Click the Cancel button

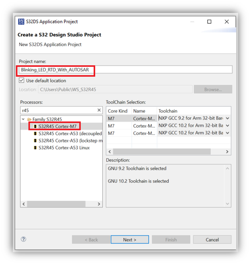point(212,240)
